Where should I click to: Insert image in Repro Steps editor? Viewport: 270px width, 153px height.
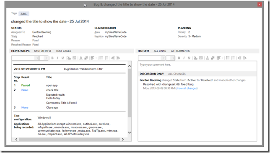tap(74, 58)
